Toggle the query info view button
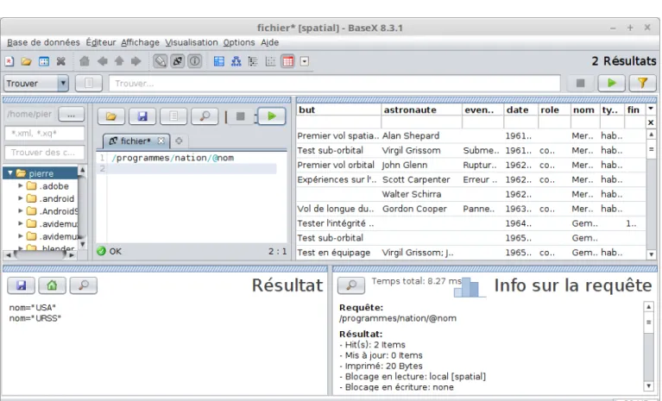This screenshot has height=401, width=662. coord(195,61)
